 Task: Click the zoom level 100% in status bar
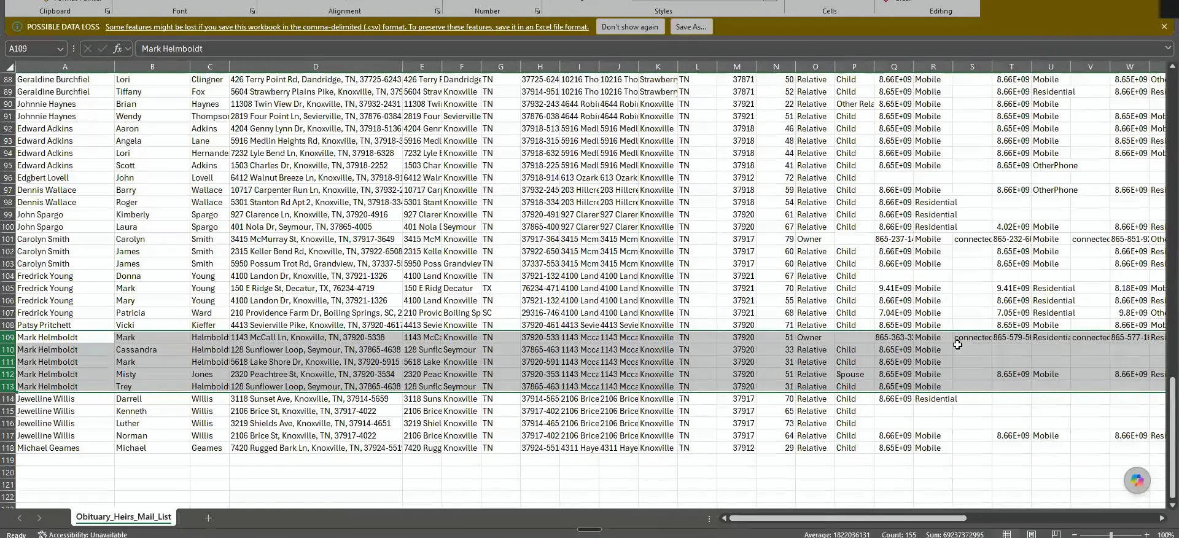coord(1165,535)
